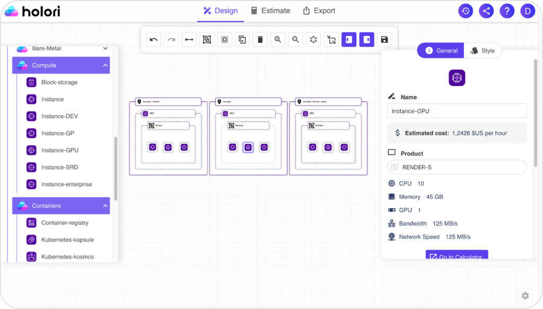Screen dimensions: 543x309
Task: Open the user profile avatar D
Action: pyautogui.click(x=528, y=11)
